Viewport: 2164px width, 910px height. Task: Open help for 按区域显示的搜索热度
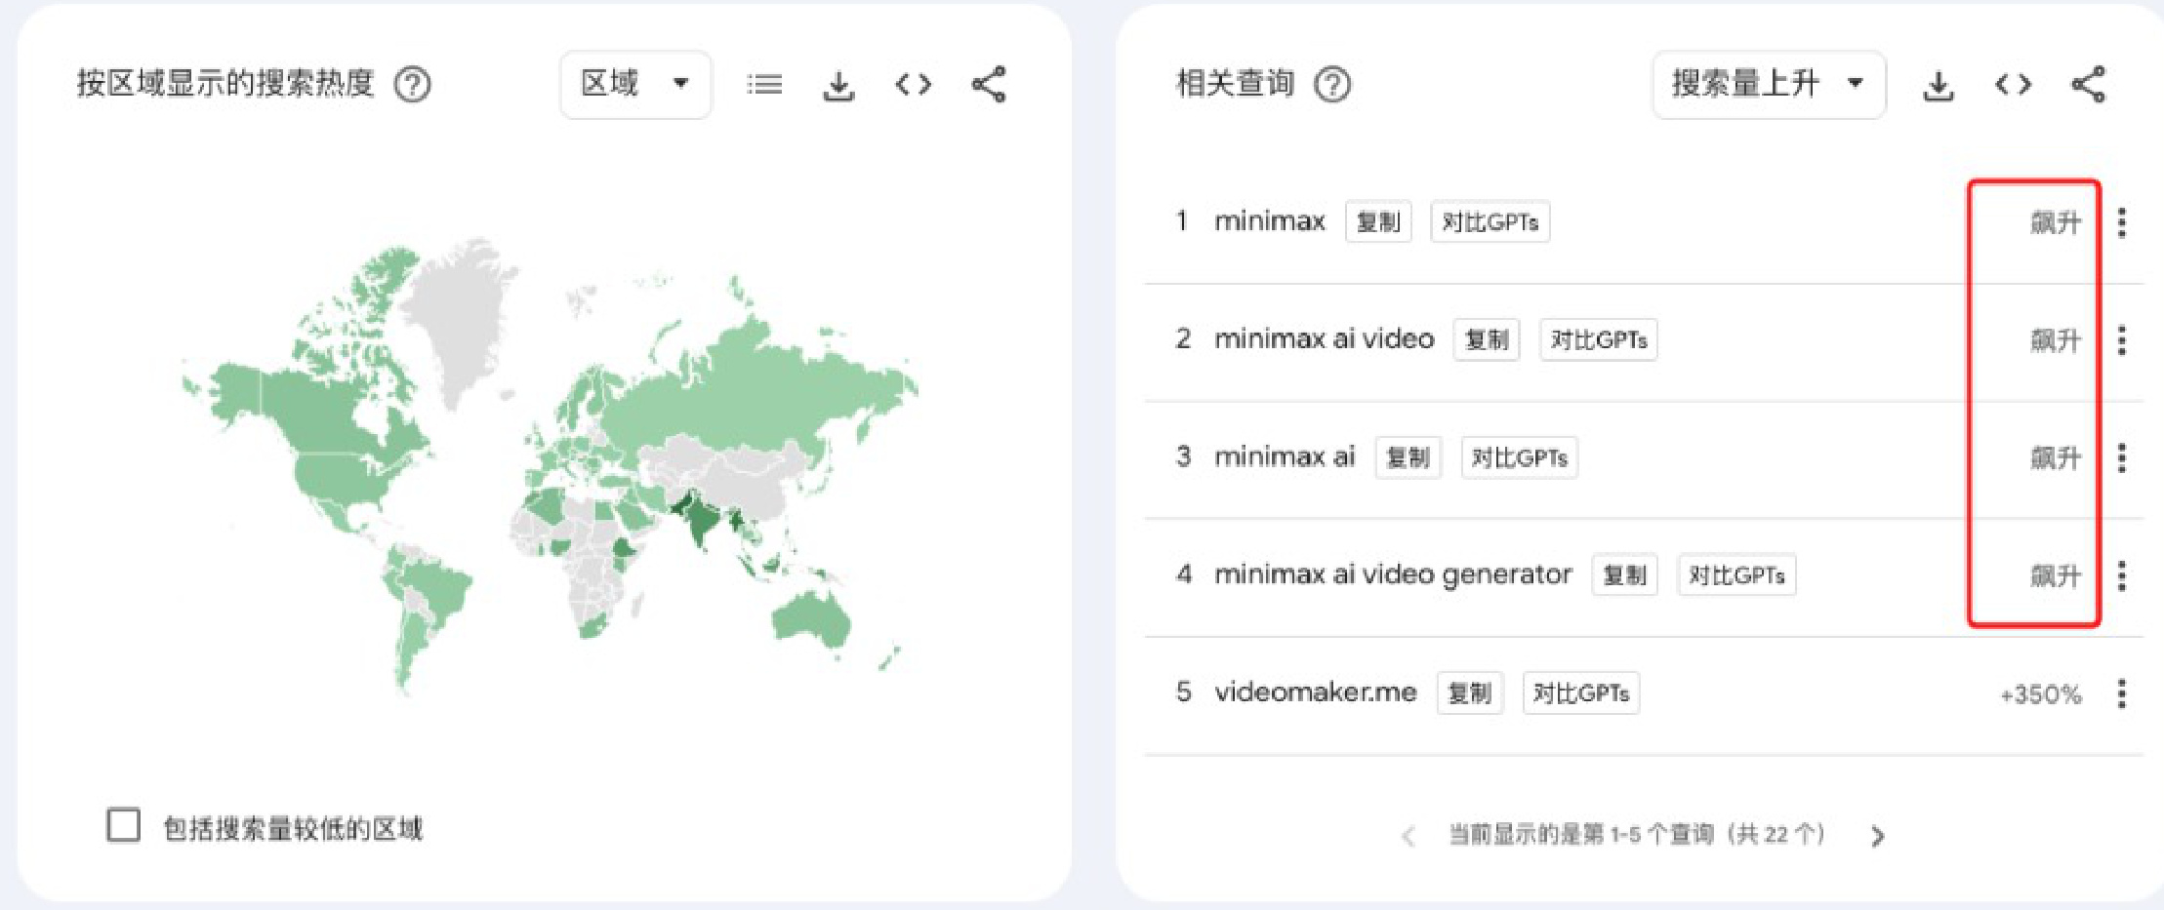click(413, 85)
